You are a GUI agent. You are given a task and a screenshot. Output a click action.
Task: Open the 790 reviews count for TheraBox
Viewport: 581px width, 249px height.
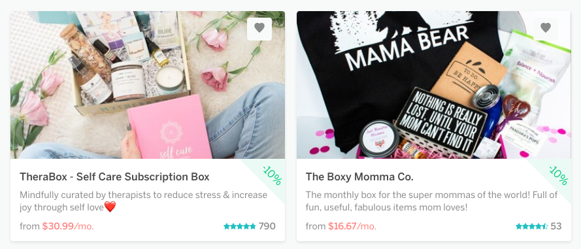point(267,226)
